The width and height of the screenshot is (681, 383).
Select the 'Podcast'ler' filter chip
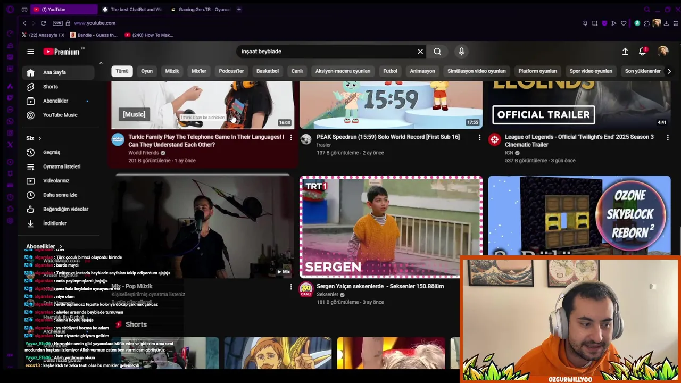click(231, 71)
